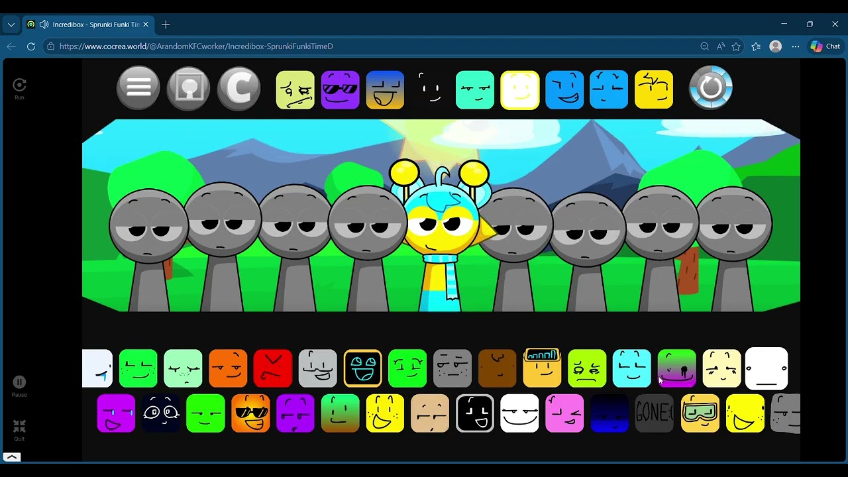
Task: Pick the blue-orange gradient tongue-out face
Action: 385,89
